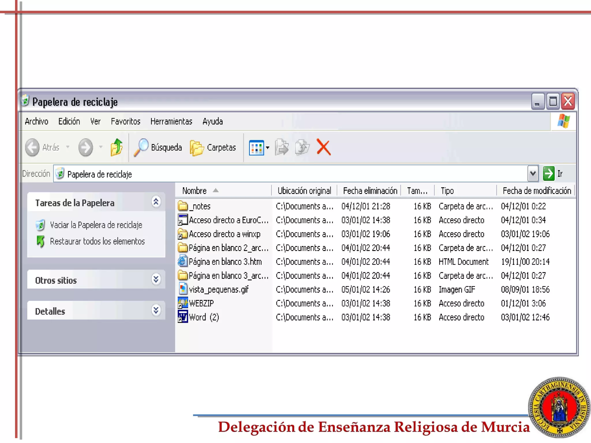Viewport: 591px width, 443px height.
Task: Open the Favoritos menu
Action: (125, 121)
